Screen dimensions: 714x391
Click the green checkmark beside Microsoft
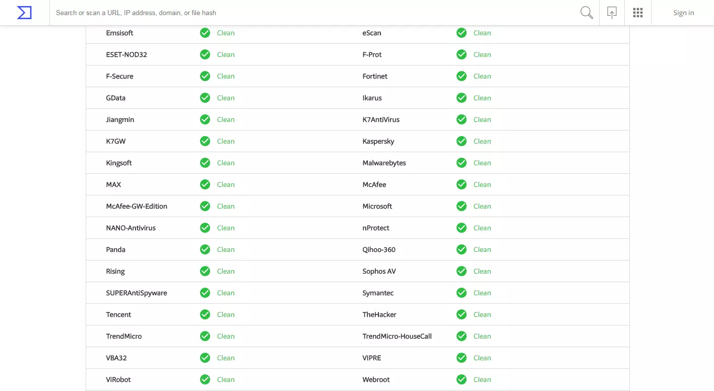462,206
